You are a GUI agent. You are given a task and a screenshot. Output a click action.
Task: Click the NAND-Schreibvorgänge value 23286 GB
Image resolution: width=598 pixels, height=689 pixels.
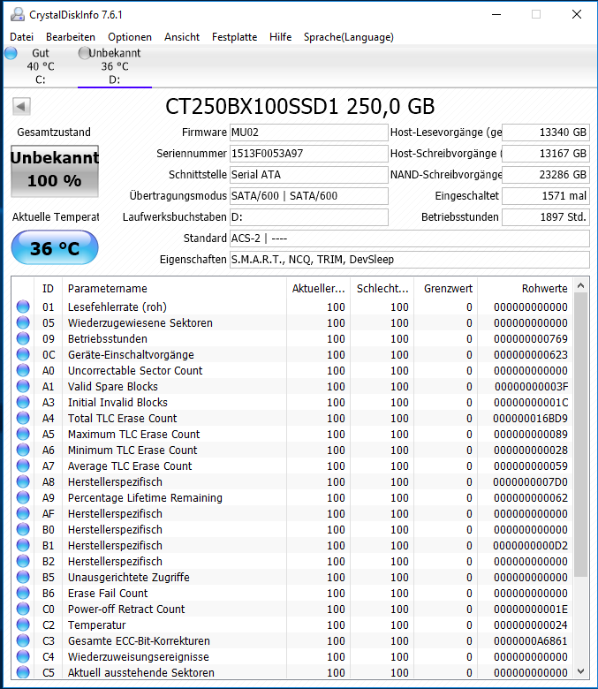(x=546, y=174)
